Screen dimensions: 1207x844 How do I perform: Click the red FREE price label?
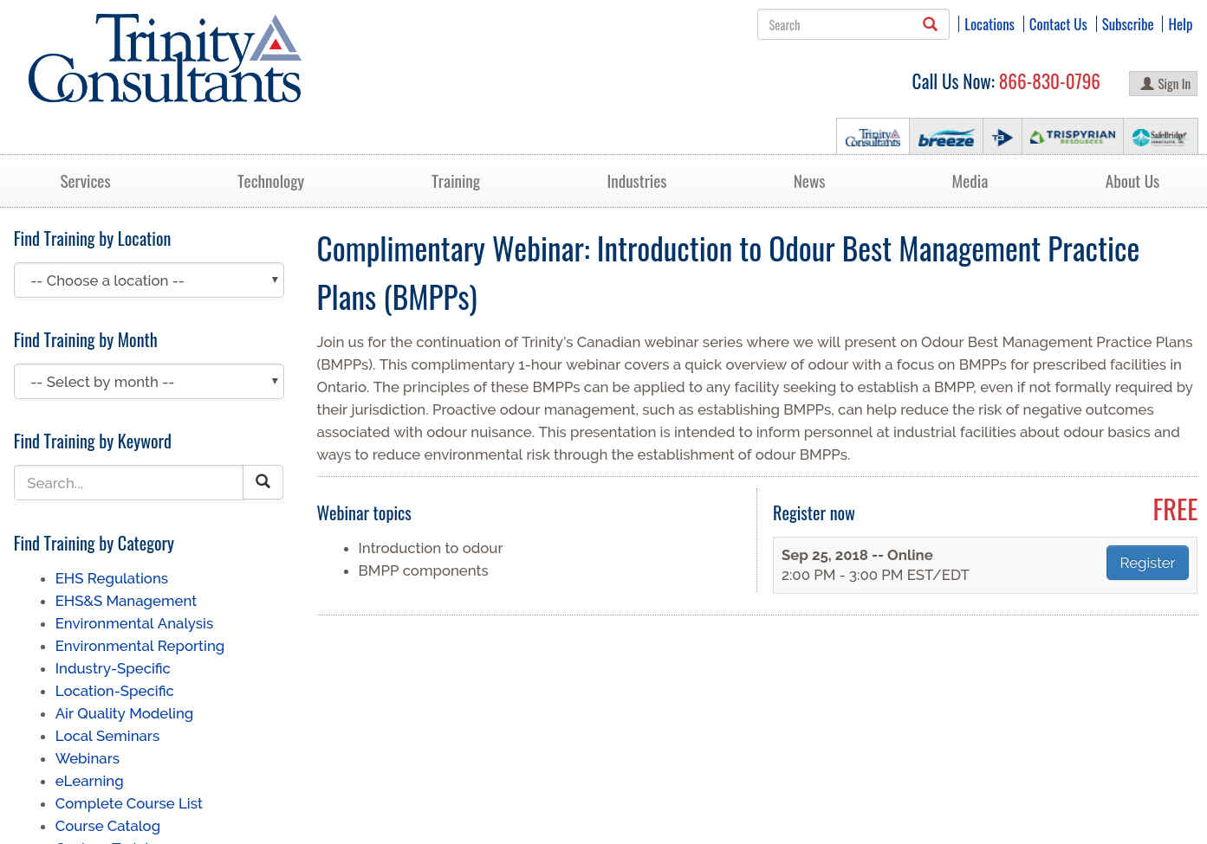click(x=1175, y=511)
